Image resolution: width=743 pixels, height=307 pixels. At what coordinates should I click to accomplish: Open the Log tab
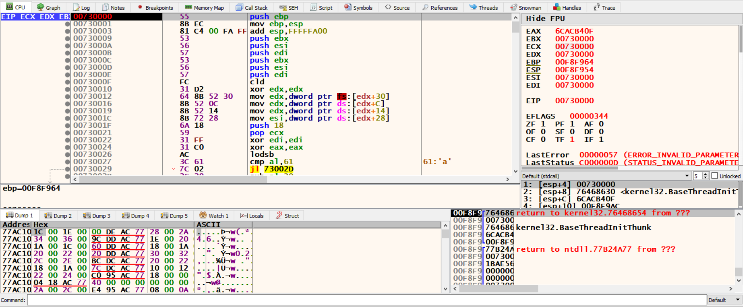tap(81, 7)
